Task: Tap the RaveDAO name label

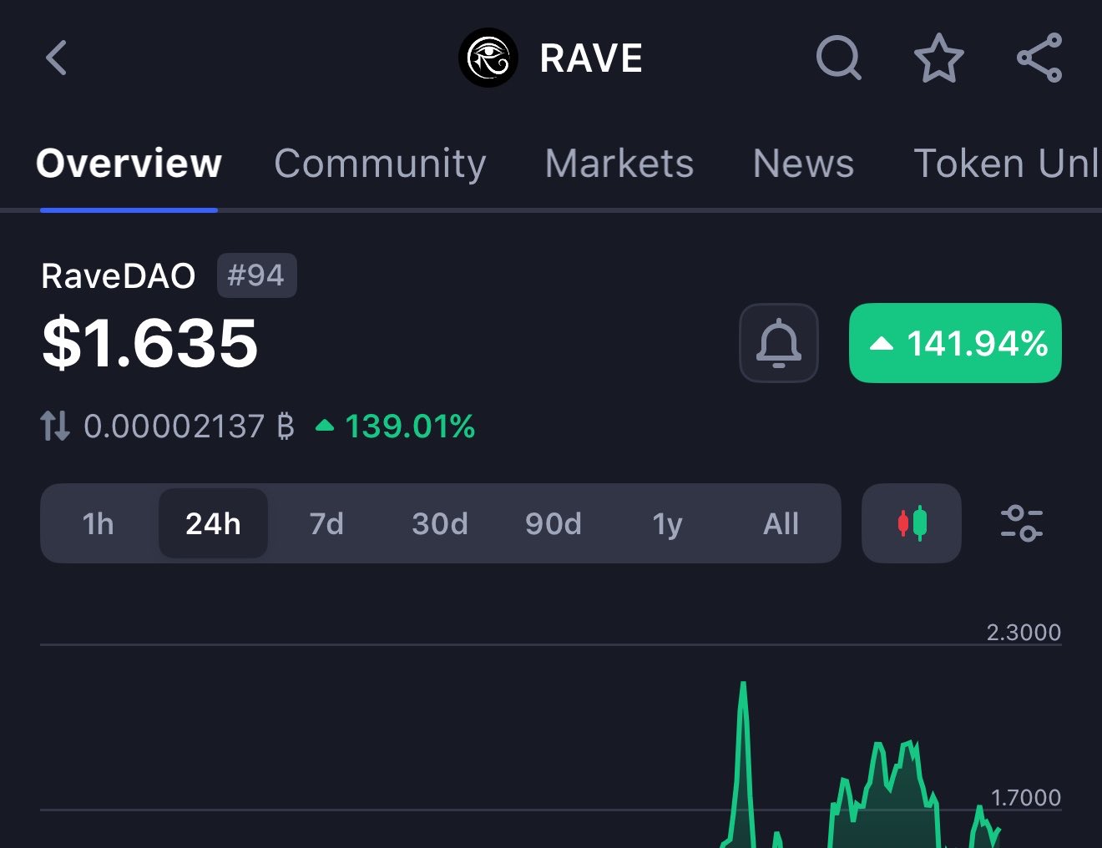Action: pos(119,276)
